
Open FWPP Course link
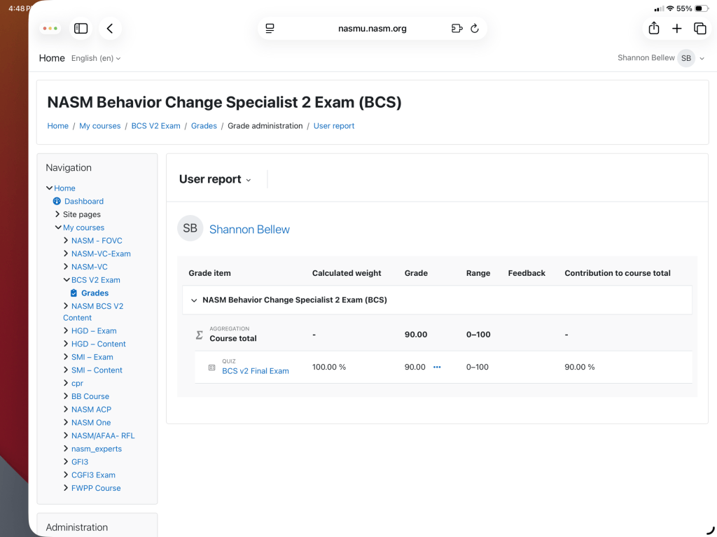[96, 488]
